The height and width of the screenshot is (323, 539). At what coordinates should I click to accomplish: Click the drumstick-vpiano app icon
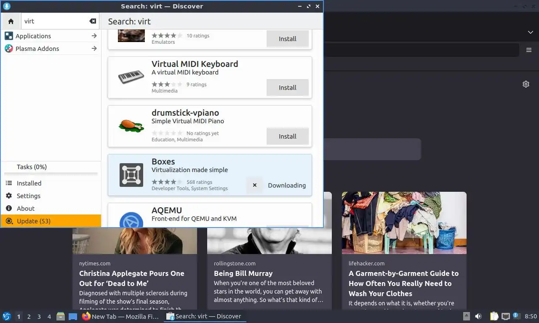[131, 126]
